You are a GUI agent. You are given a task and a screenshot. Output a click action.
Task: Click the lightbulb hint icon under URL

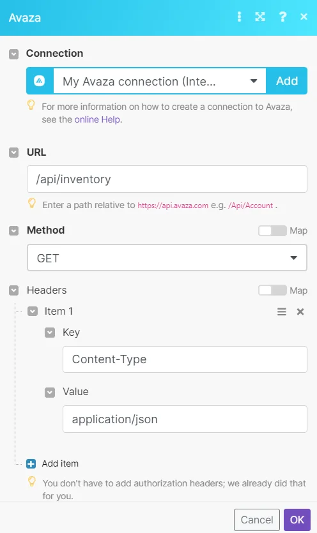pyautogui.click(x=32, y=203)
